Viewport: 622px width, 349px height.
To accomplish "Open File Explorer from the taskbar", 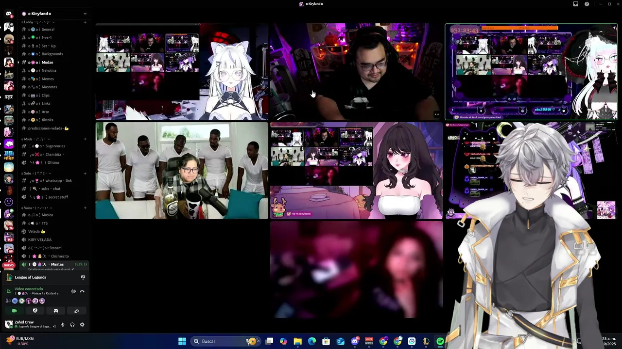I will click(297, 341).
